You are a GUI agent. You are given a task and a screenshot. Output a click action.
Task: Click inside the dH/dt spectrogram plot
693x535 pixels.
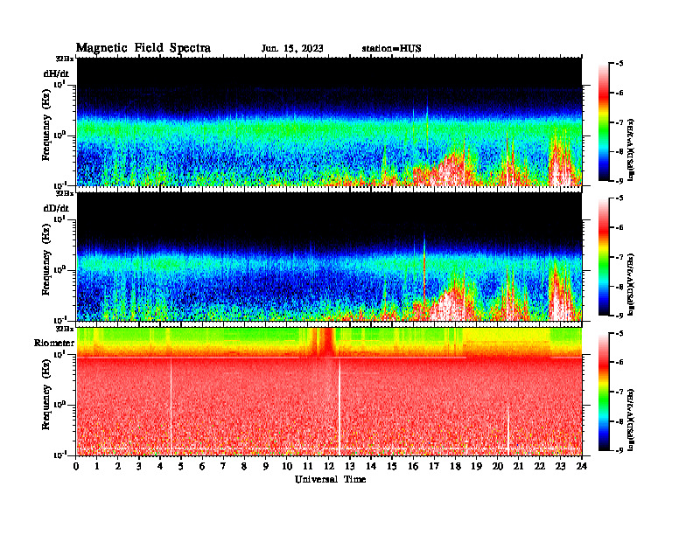(329, 122)
